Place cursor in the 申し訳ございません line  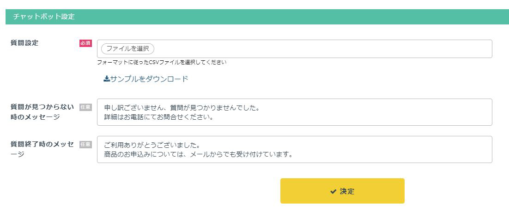[182, 107]
